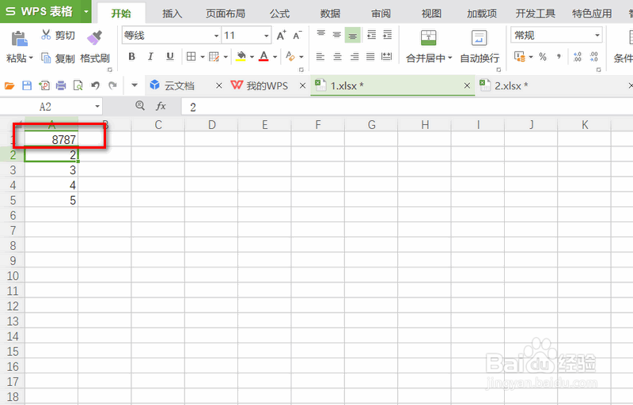
Task: Open the number format 常规 dropdown
Action: (597, 36)
